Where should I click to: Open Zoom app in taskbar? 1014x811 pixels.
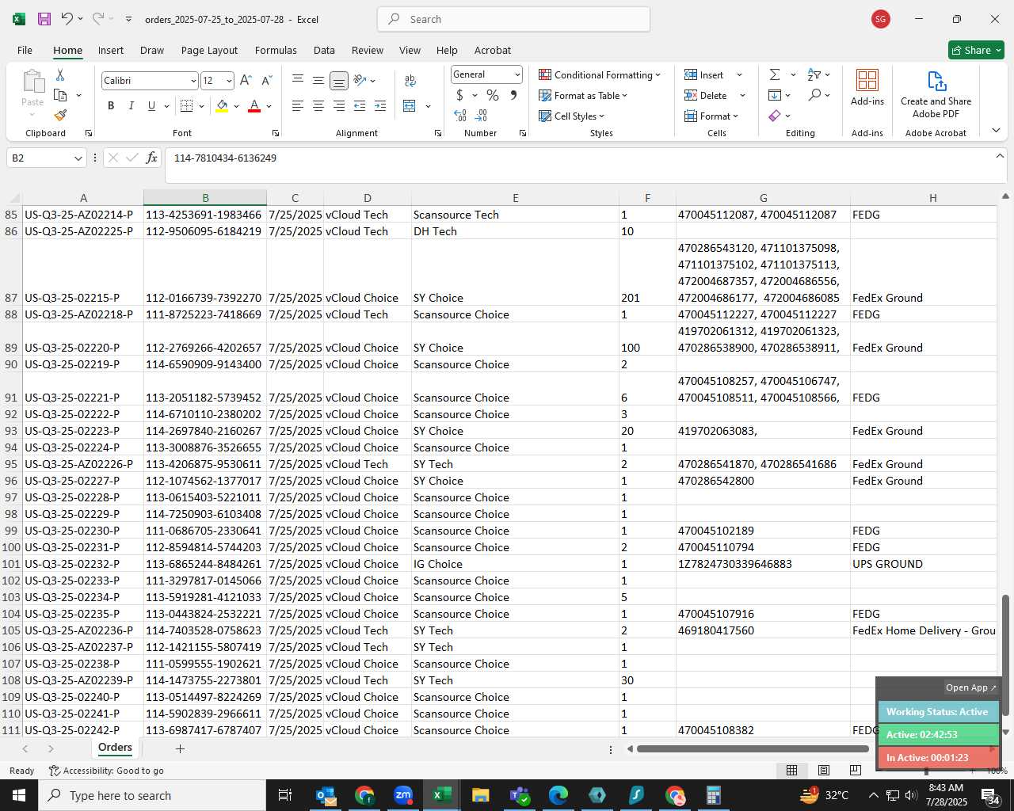[403, 795]
